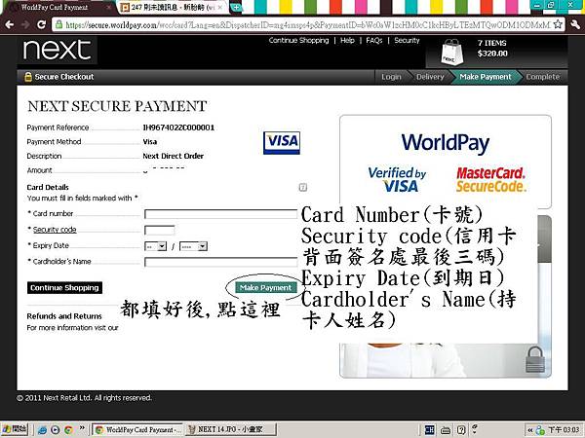Reload the page with the refresh icon

click(41, 24)
